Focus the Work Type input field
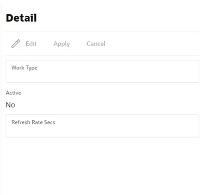Viewport: 208px width, 195px height. tap(102, 71)
